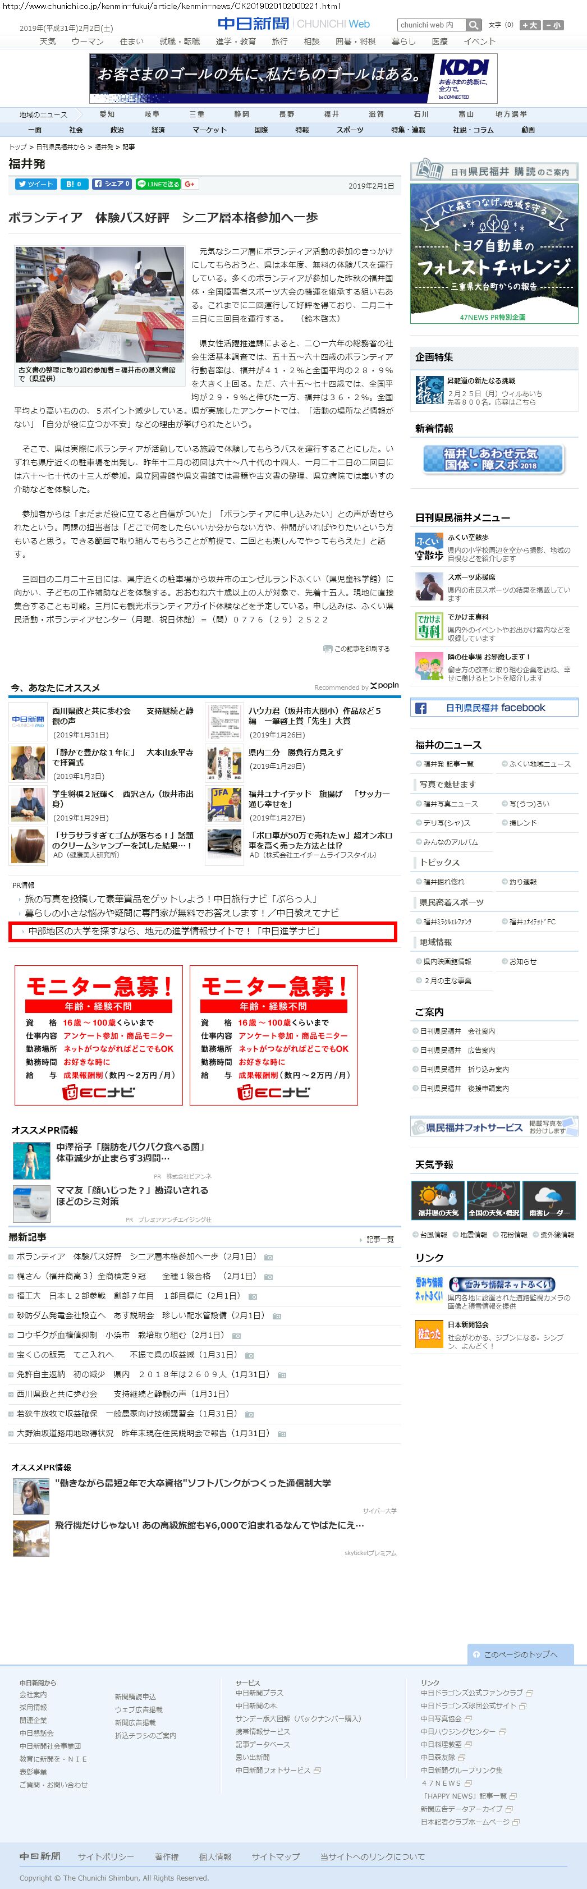This screenshot has height=1889, width=587.
Task: Increase text size with +大 button
Action: coord(529,25)
